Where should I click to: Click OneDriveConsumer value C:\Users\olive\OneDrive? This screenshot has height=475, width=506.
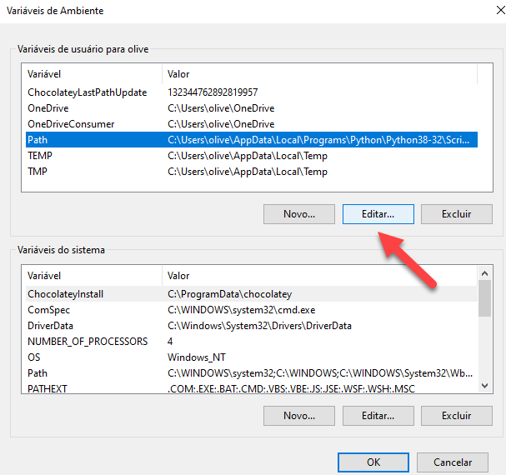(221, 124)
